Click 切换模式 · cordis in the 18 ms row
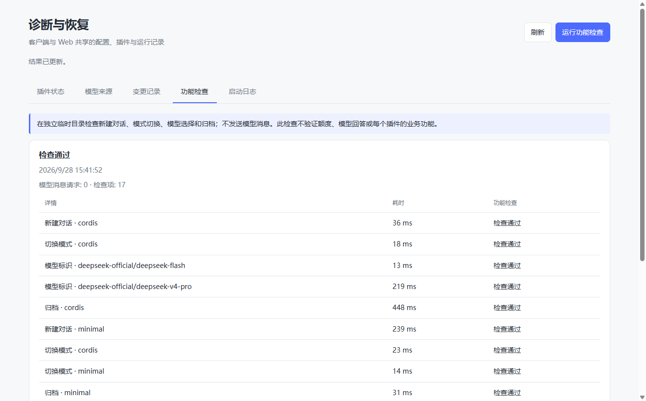 tap(71, 244)
